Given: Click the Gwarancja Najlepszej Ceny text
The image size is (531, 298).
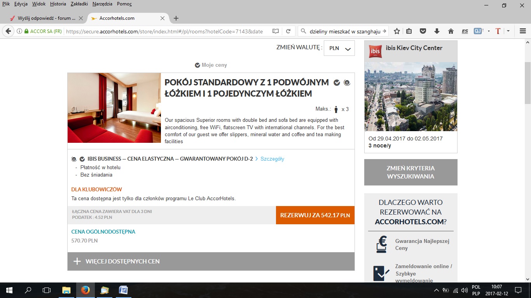Looking at the screenshot, I should click(x=422, y=244).
